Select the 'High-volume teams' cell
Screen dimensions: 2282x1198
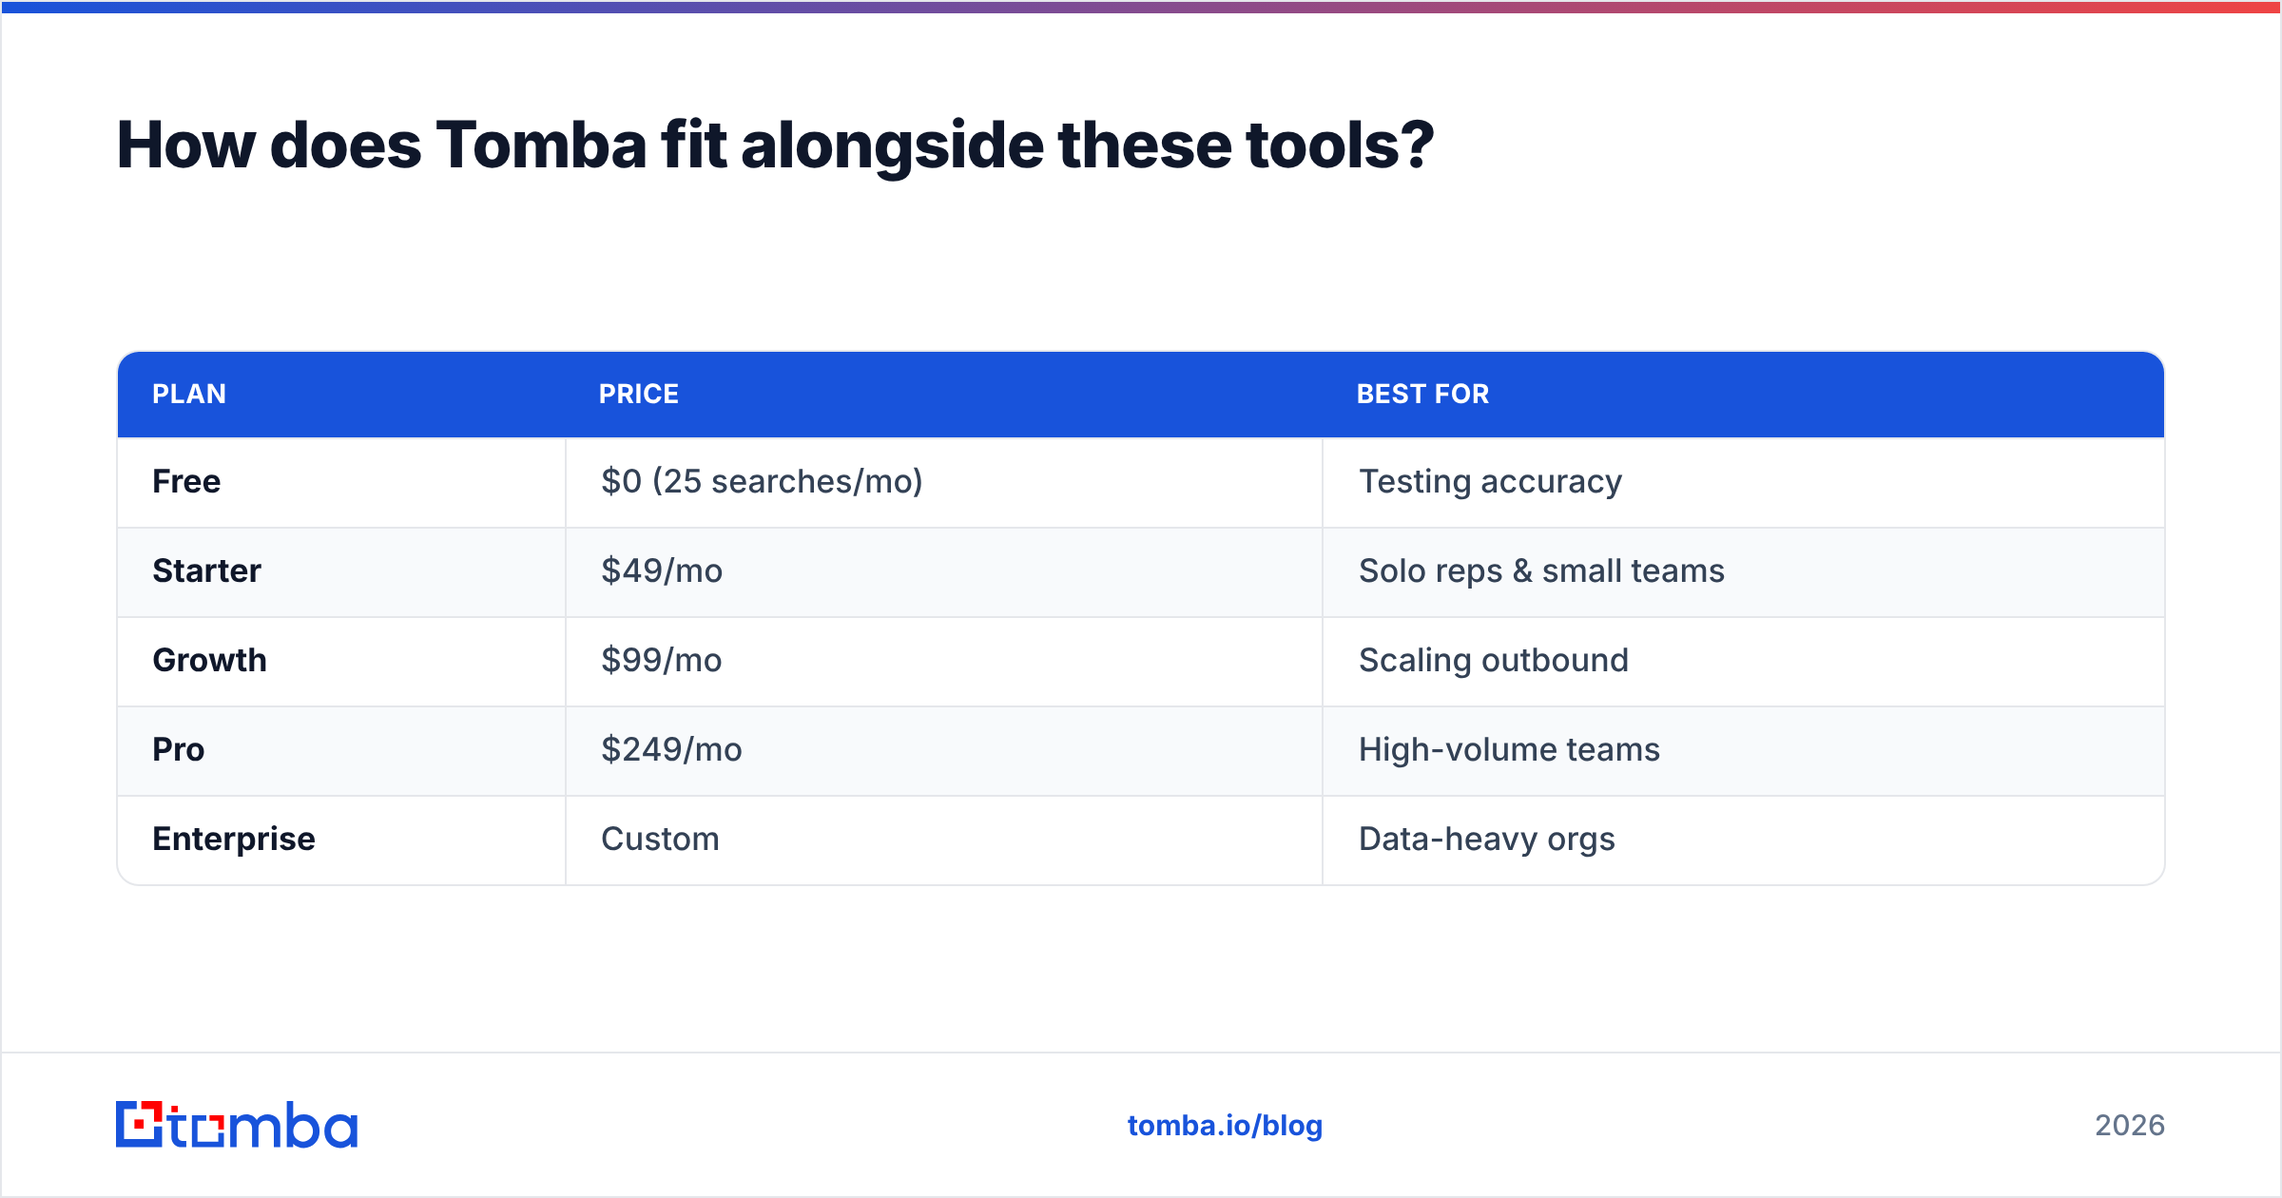click(x=1744, y=750)
